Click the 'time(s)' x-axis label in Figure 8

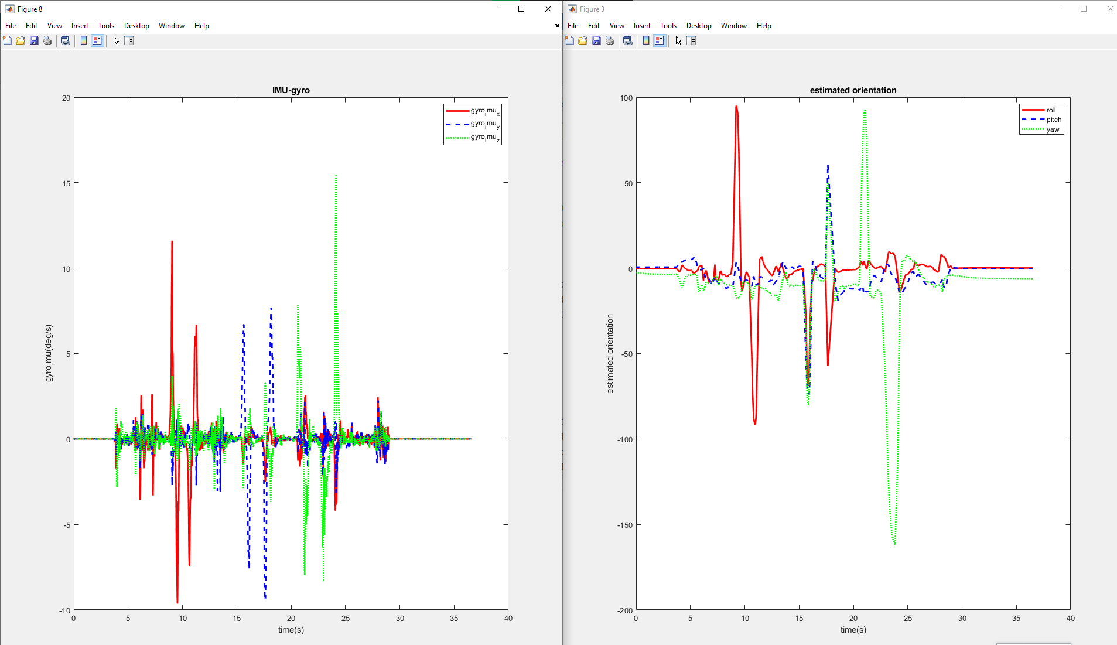tap(291, 630)
